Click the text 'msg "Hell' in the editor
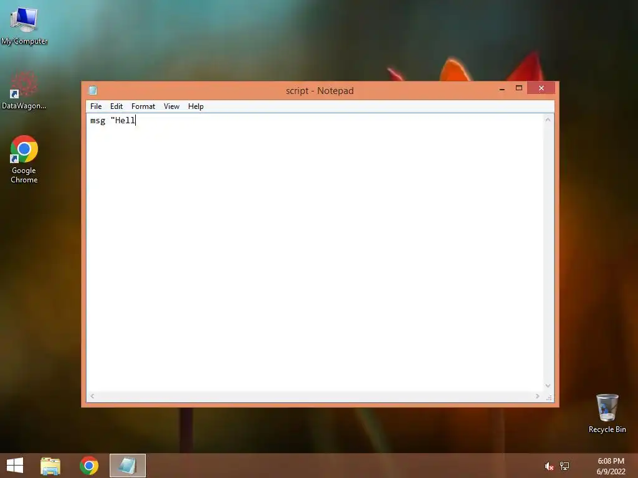Image resolution: width=638 pixels, height=478 pixels. pos(113,120)
